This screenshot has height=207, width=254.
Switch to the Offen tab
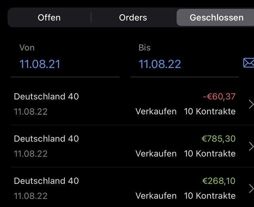coord(49,18)
